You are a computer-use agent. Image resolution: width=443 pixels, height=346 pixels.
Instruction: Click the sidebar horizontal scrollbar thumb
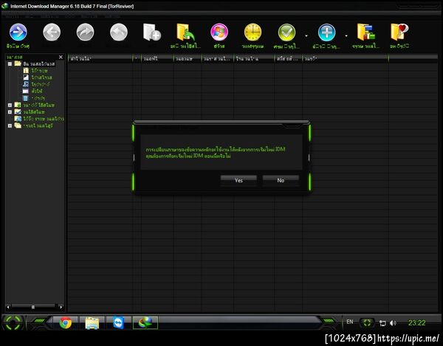pos(33,307)
